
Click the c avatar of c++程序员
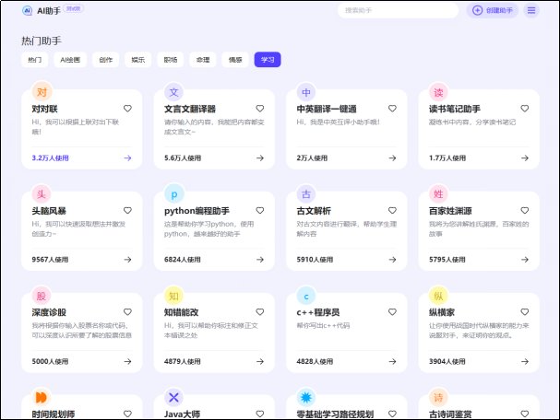[306, 296]
